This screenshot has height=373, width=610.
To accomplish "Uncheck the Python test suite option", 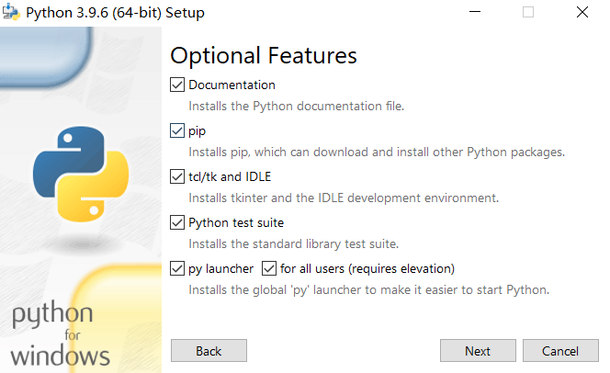I will [x=177, y=222].
